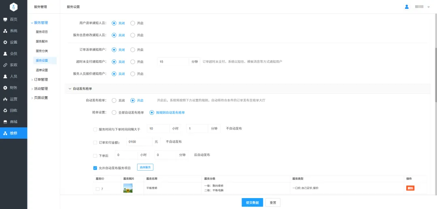Click the home monitor icon in sidebar

[5, 19]
